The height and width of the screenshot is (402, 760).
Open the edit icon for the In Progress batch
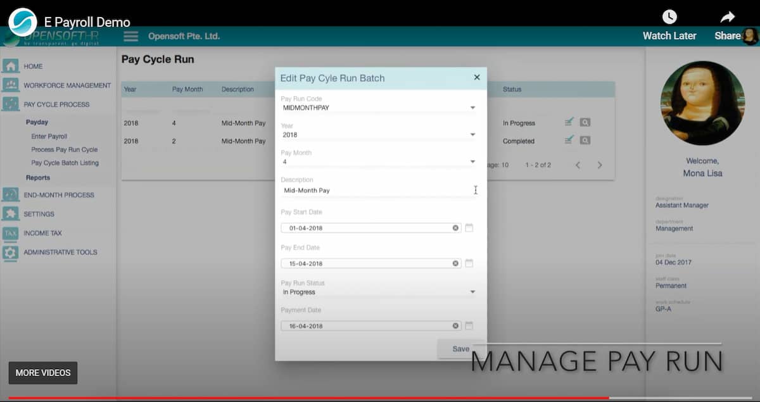(569, 122)
